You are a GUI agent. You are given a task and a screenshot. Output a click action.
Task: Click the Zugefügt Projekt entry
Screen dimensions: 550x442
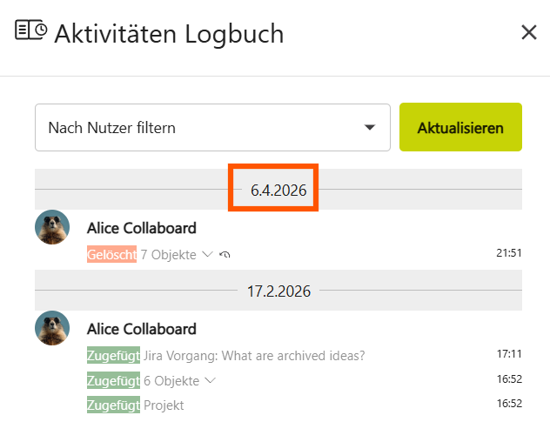(164, 405)
